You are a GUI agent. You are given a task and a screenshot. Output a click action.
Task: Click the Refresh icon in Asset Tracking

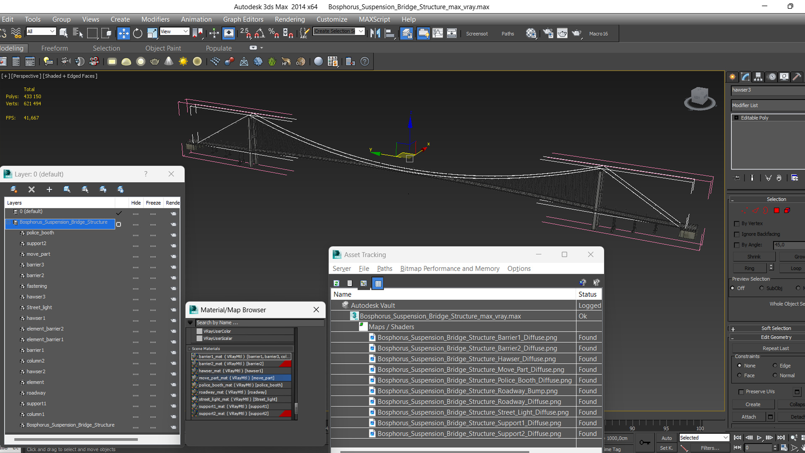(x=336, y=284)
